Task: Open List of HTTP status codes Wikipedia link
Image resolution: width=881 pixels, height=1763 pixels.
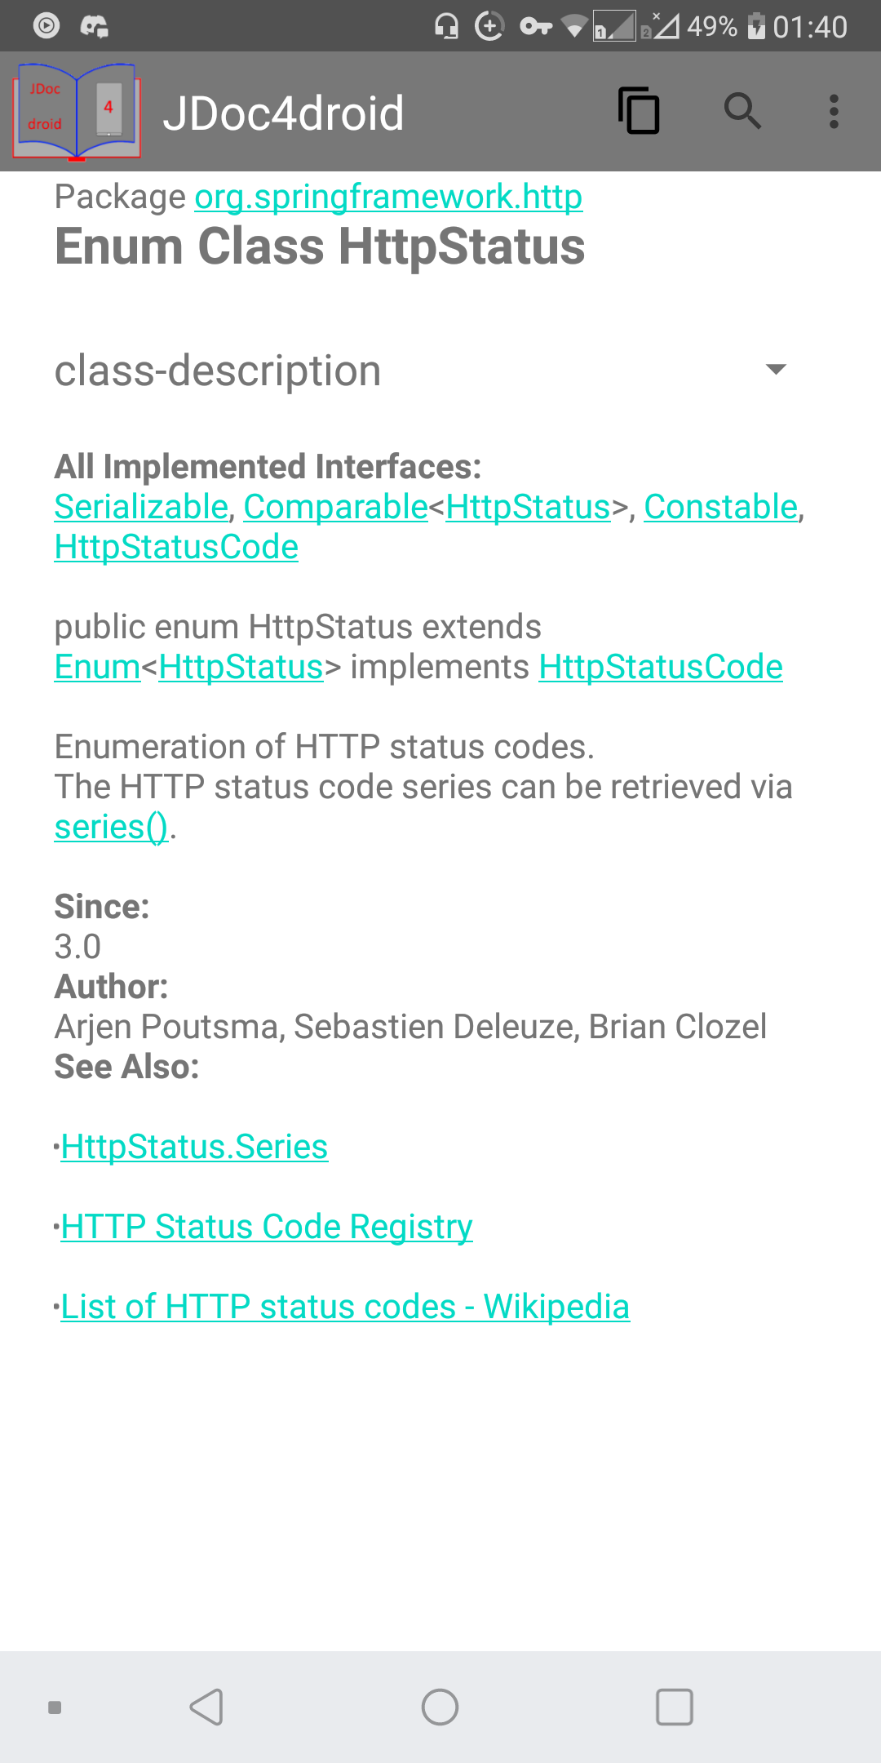Action: click(x=345, y=1307)
